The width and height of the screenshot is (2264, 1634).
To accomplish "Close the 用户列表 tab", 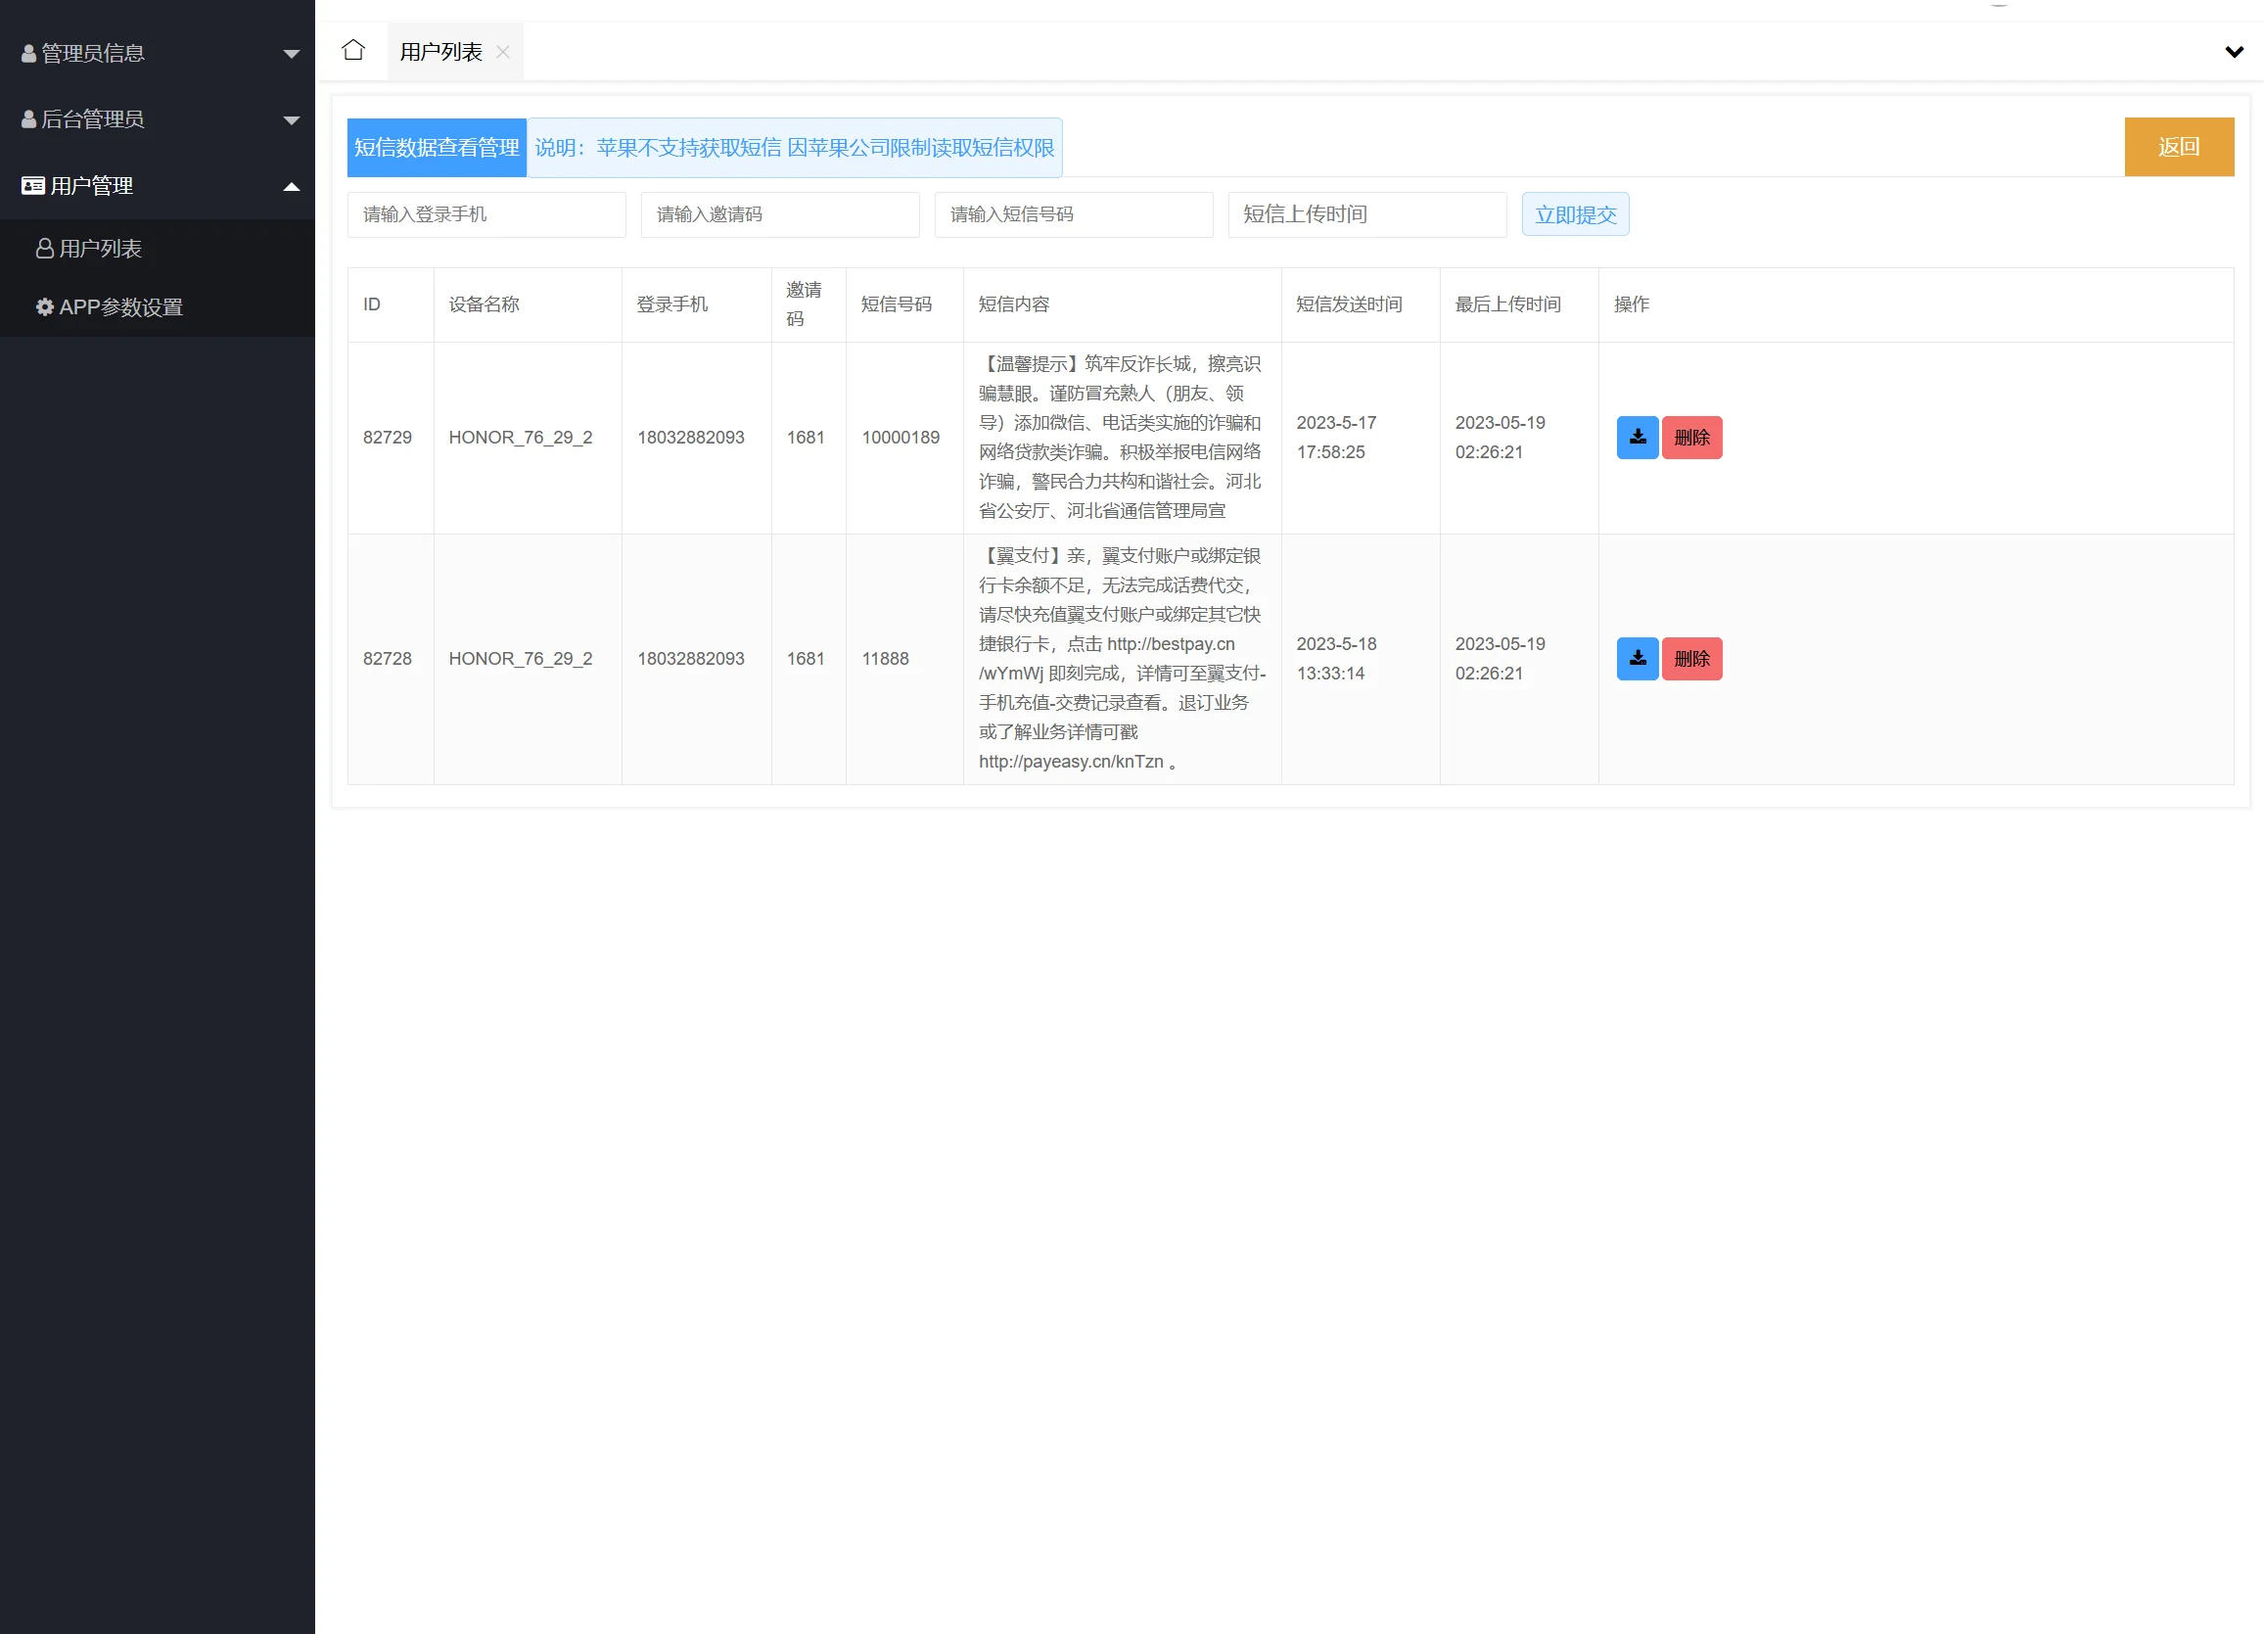I will [x=503, y=52].
